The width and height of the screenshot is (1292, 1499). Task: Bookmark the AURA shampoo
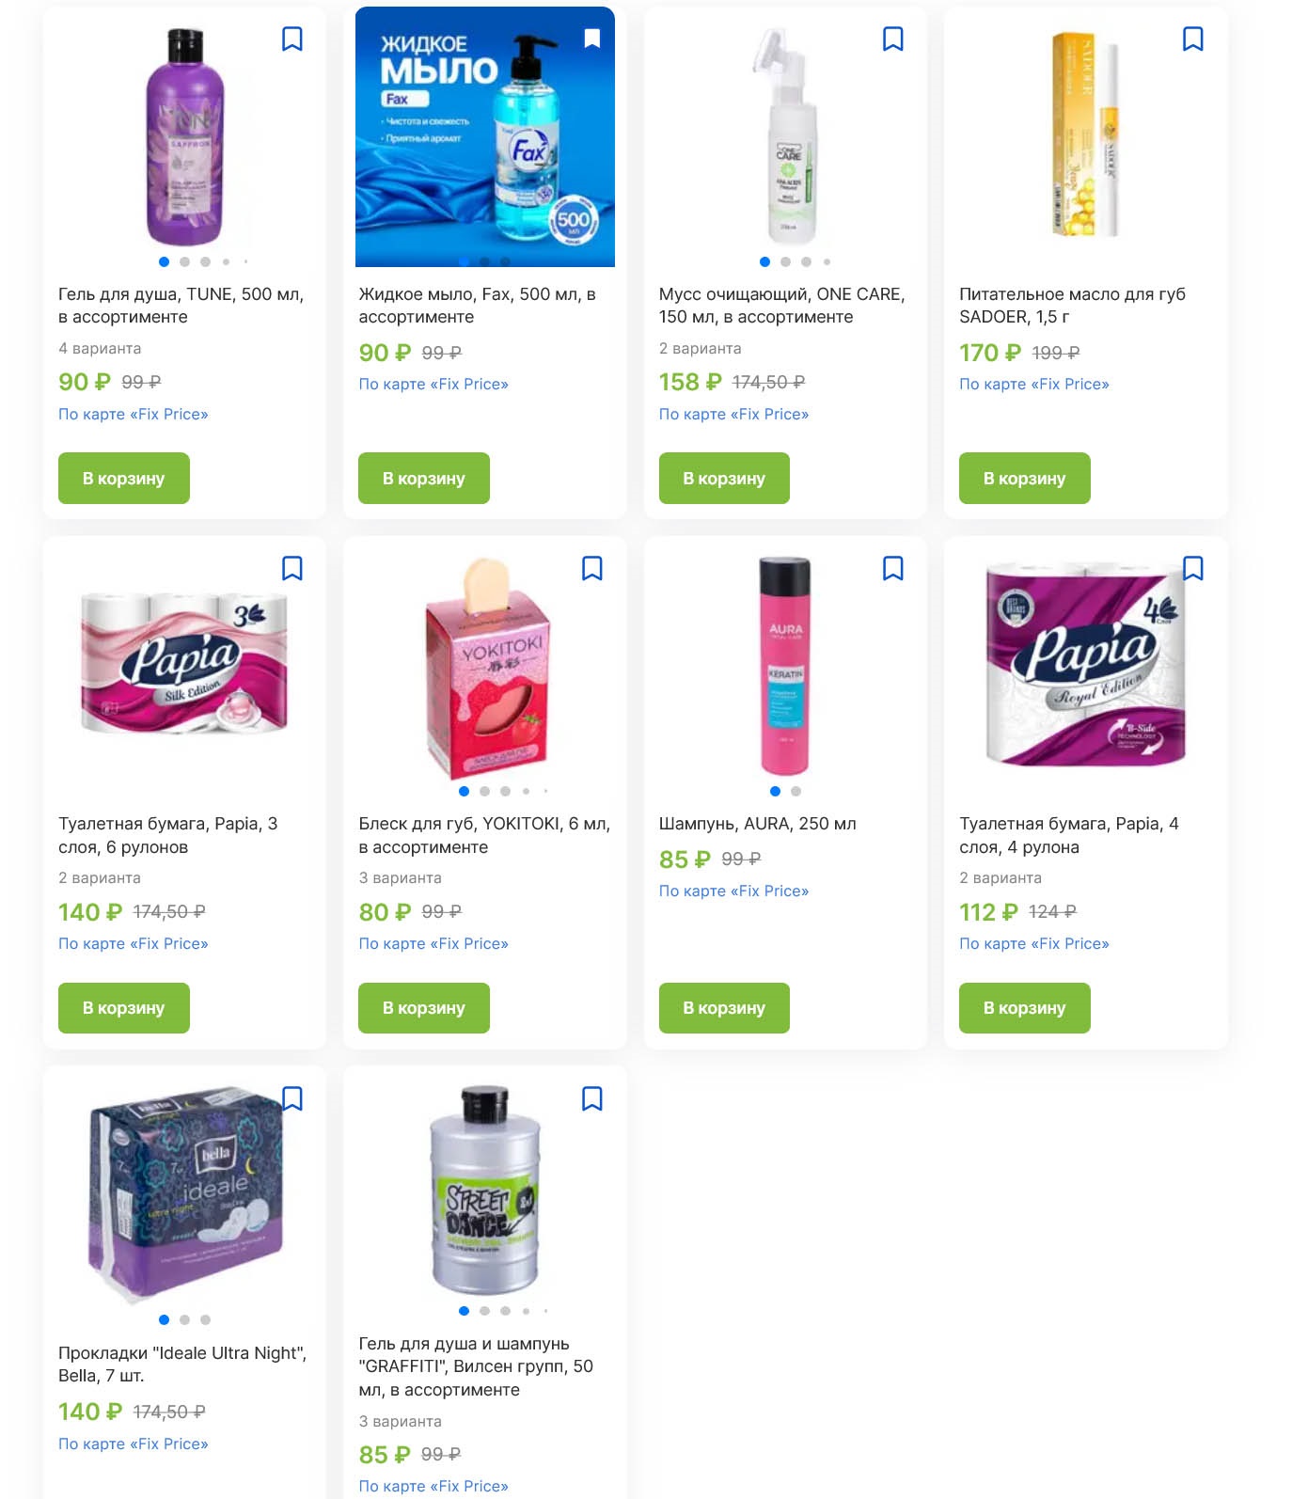pos(893,568)
